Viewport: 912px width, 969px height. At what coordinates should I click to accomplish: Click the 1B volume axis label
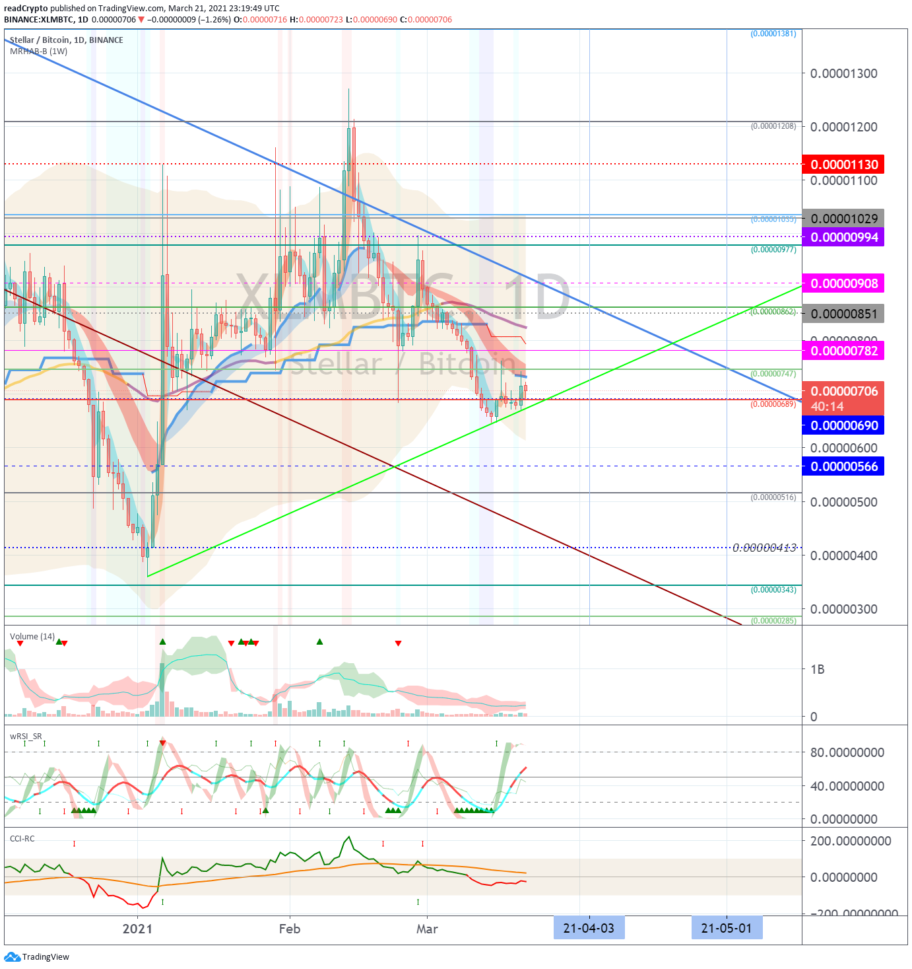(x=818, y=669)
